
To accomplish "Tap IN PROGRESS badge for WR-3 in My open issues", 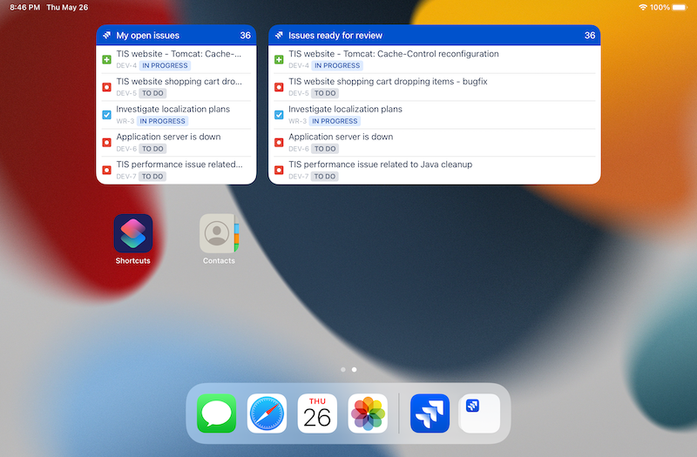I will click(x=162, y=121).
